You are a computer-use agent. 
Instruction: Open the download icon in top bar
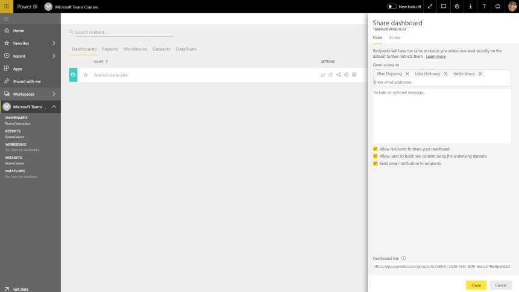[x=470, y=7]
